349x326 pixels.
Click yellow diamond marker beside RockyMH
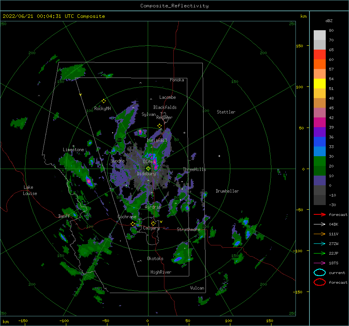(104, 101)
